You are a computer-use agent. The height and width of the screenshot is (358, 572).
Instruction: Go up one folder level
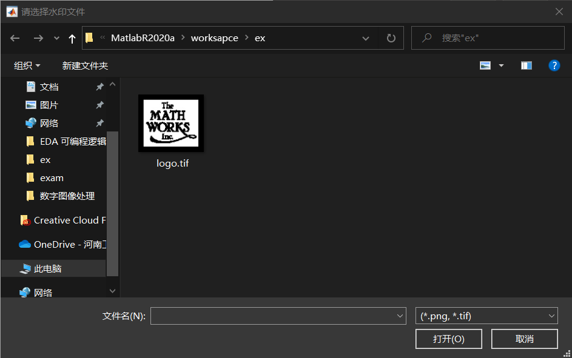(72, 38)
